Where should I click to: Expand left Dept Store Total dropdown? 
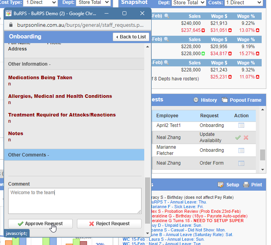coord(93,3)
